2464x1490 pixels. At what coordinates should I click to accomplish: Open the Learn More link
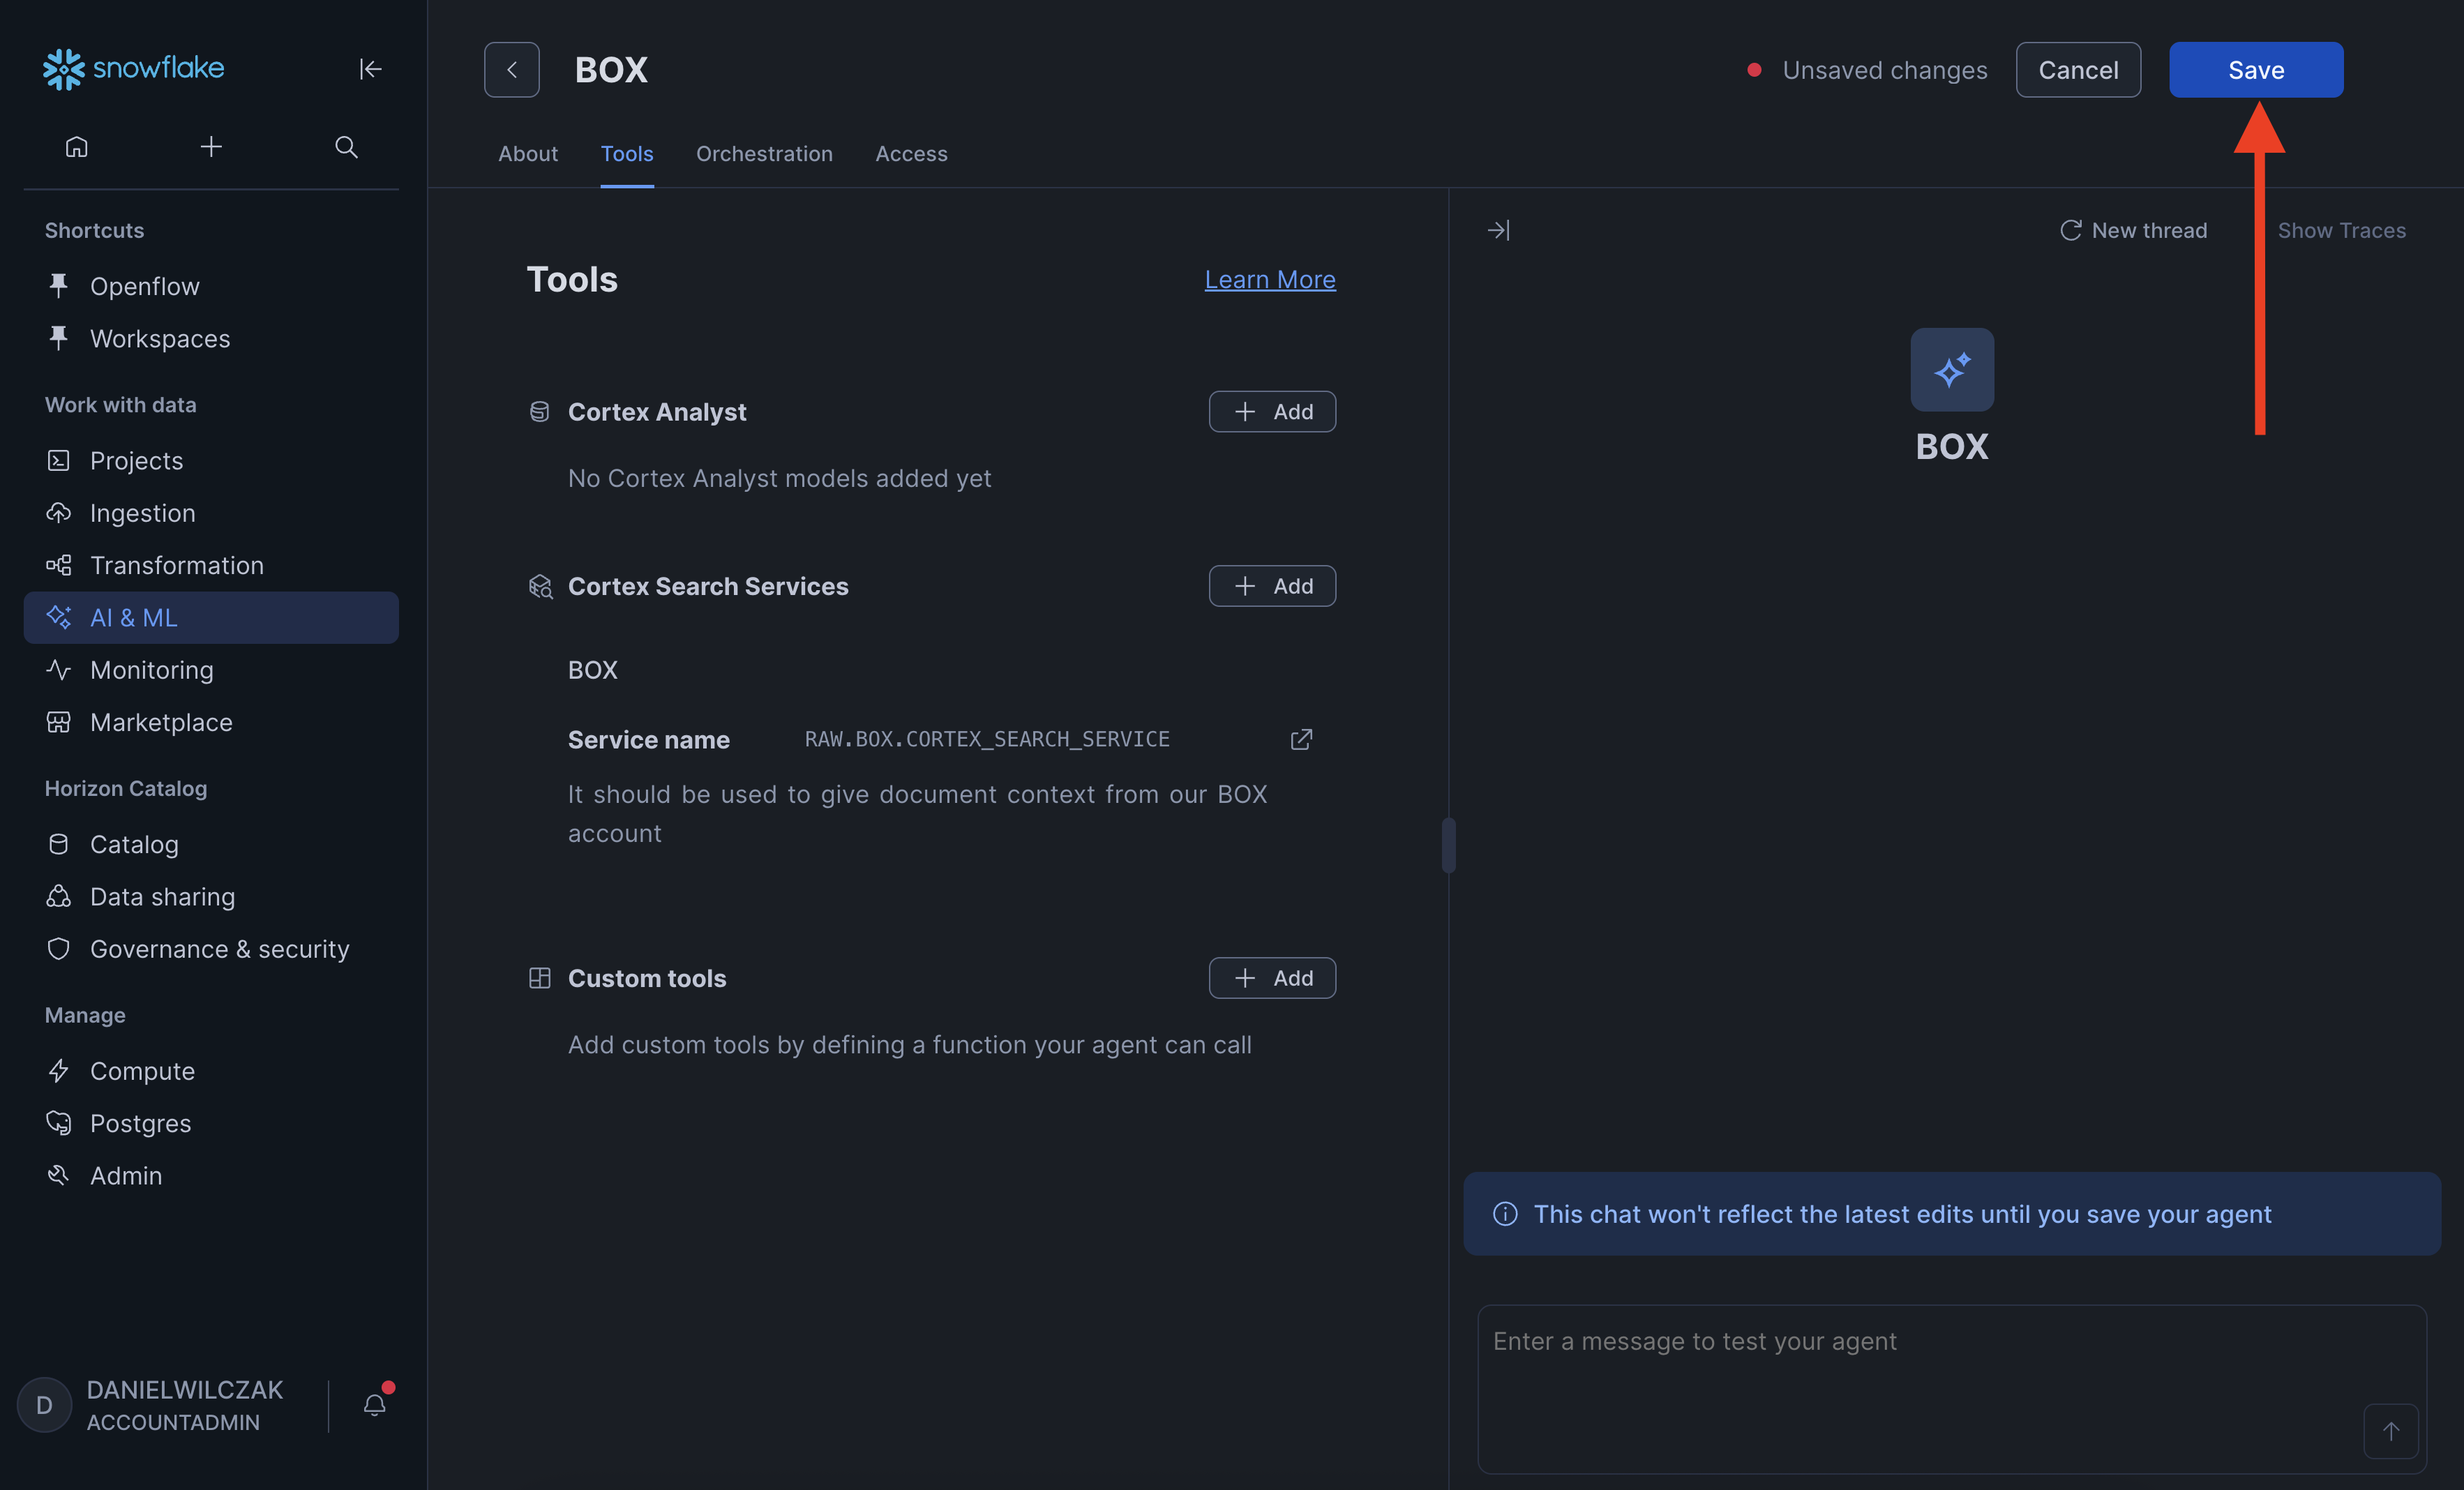(1269, 280)
